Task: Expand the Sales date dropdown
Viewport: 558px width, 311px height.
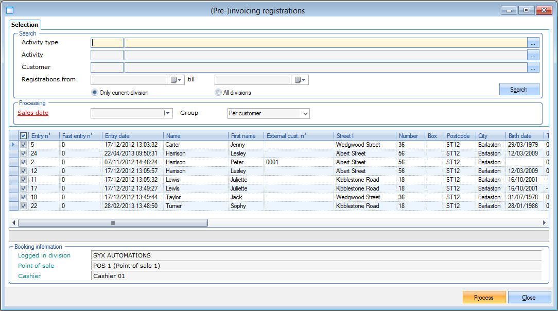Action: pyautogui.click(x=168, y=113)
